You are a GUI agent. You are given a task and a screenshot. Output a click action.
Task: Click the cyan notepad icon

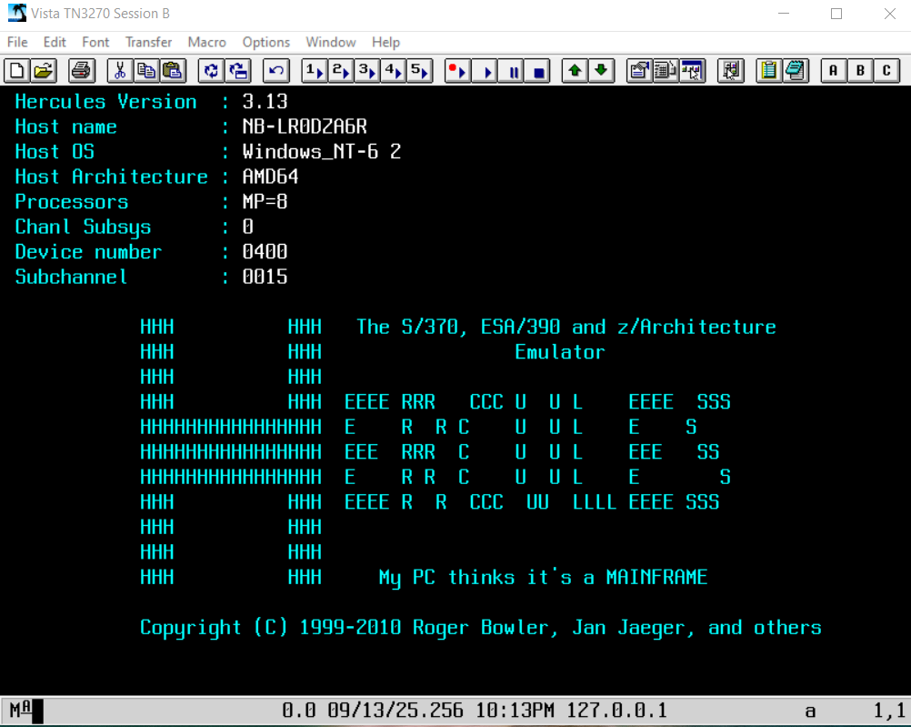[x=796, y=71]
